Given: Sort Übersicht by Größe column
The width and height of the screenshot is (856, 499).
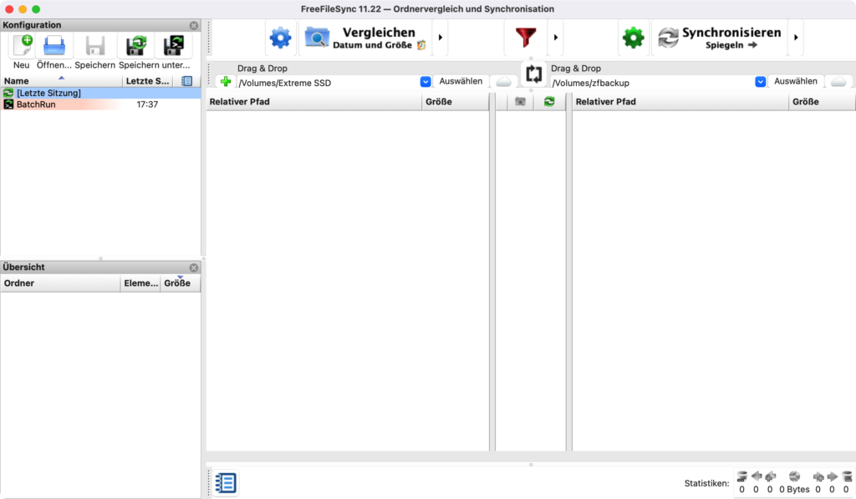Looking at the screenshot, I should [181, 283].
